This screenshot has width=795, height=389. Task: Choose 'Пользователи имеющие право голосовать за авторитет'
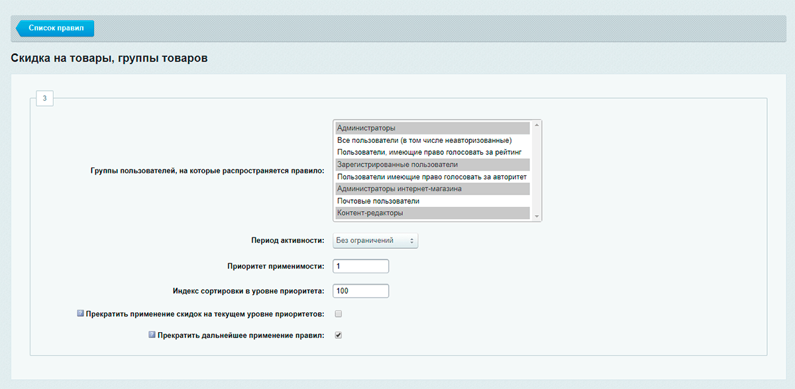click(x=432, y=177)
